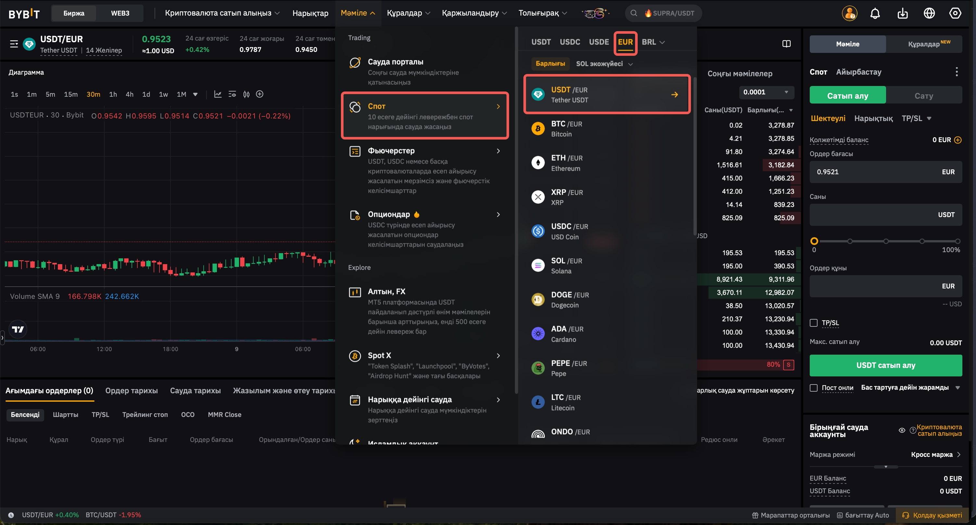Open chart indicators icon in toolbar
The width and height of the screenshot is (976, 525).
pos(218,94)
